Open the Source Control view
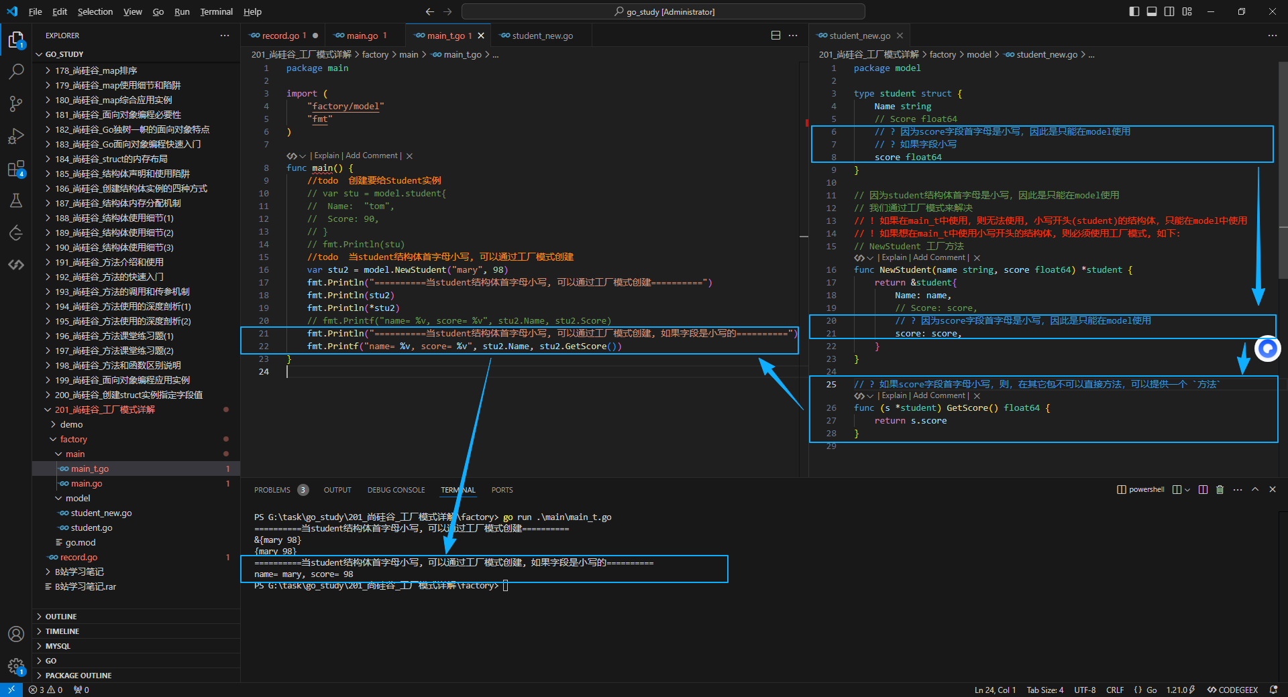The image size is (1288, 697). (16, 104)
